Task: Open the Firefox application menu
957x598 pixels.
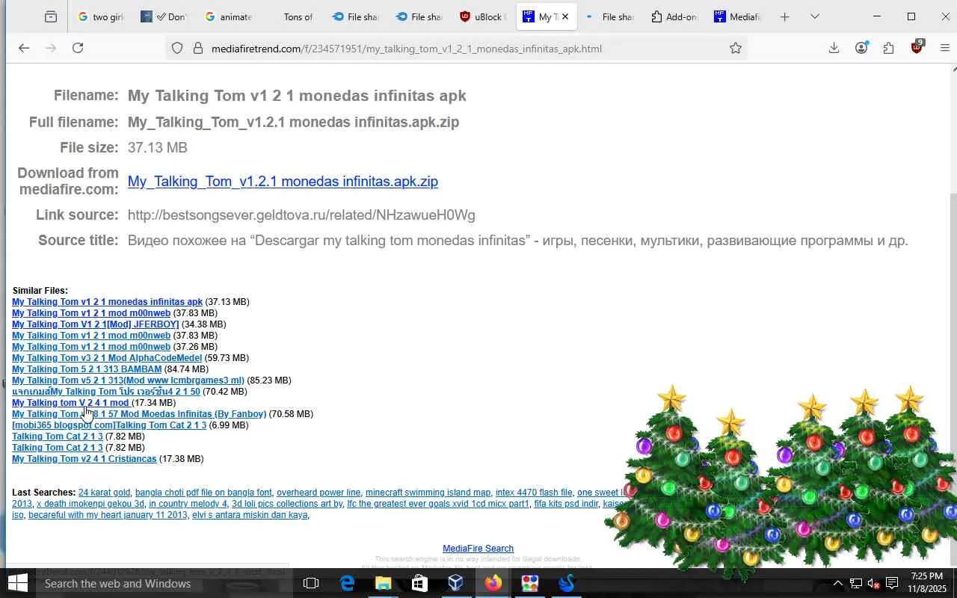Action: pyautogui.click(x=944, y=48)
